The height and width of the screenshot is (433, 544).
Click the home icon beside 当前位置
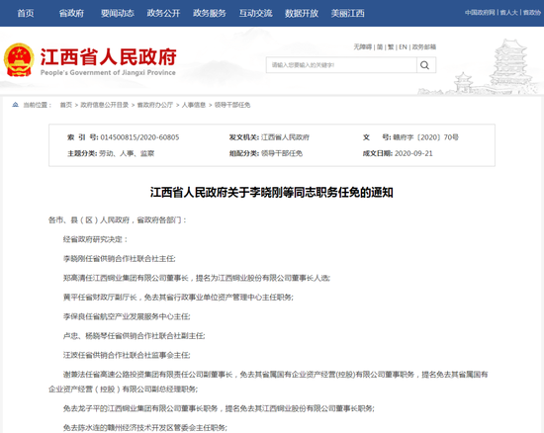click(15, 105)
